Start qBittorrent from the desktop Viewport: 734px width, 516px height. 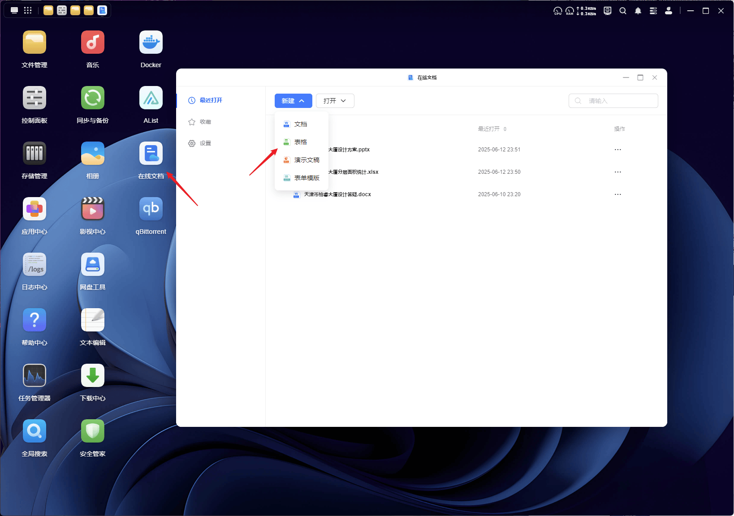click(151, 208)
